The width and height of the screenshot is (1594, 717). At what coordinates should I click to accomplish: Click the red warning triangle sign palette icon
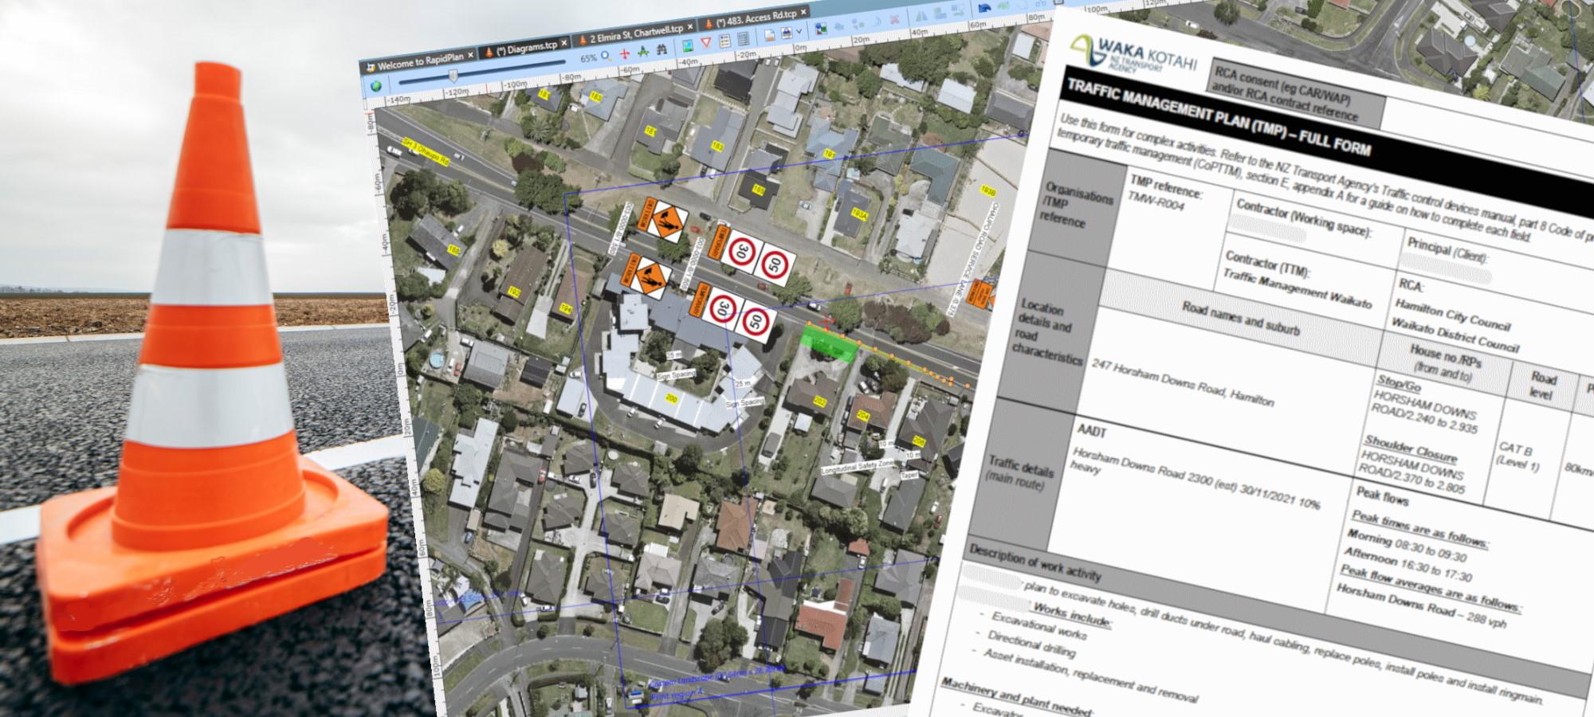(705, 41)
